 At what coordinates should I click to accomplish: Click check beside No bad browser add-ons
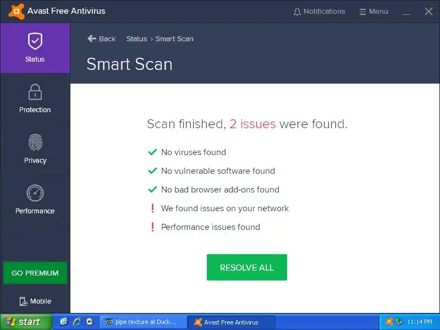click(152, 190)
